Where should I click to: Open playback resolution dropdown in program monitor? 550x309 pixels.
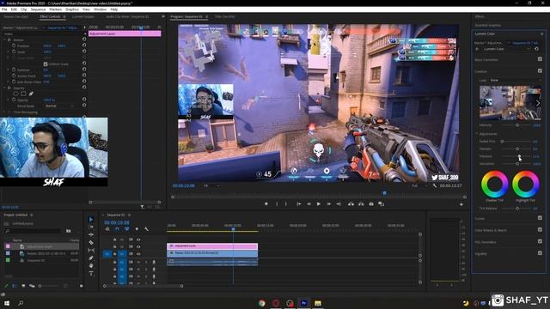(x=419, y=185)
